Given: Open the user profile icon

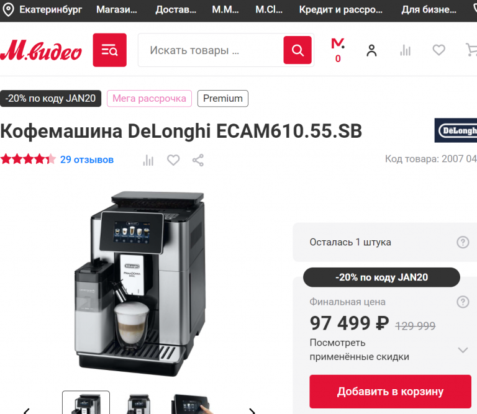Looking at the screenshot, I should point(371,50).
